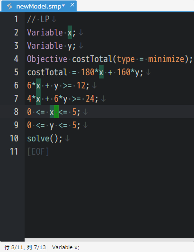Screen dimensions: 194x252
Task: Click line number 8 in gutter
Action: (x=16, y=112)
